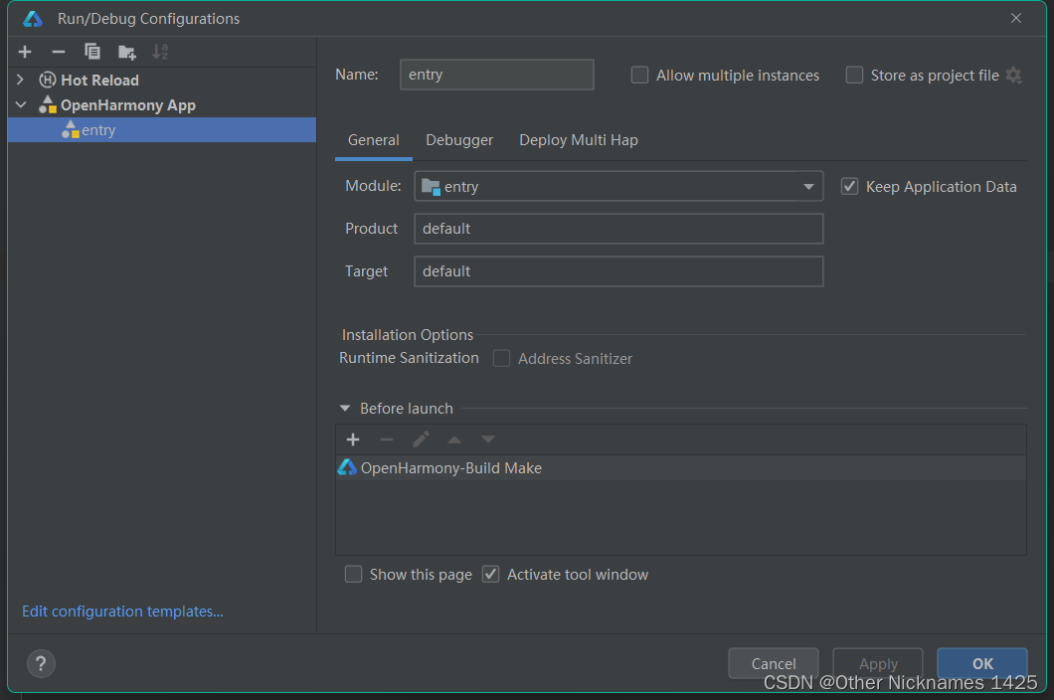Viewport: 1054px width, 700px height.
Task: Collapse the Before launch section
Action: point(344,408)
